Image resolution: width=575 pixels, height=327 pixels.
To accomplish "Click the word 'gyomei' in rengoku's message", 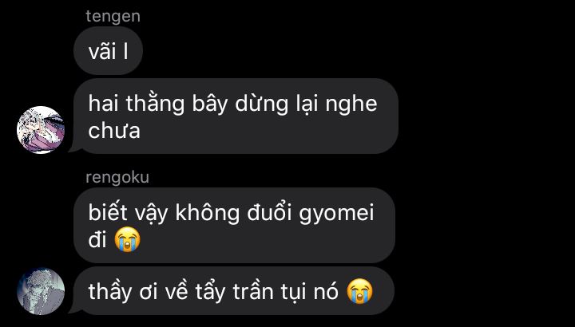I will (x=336, y=214).
